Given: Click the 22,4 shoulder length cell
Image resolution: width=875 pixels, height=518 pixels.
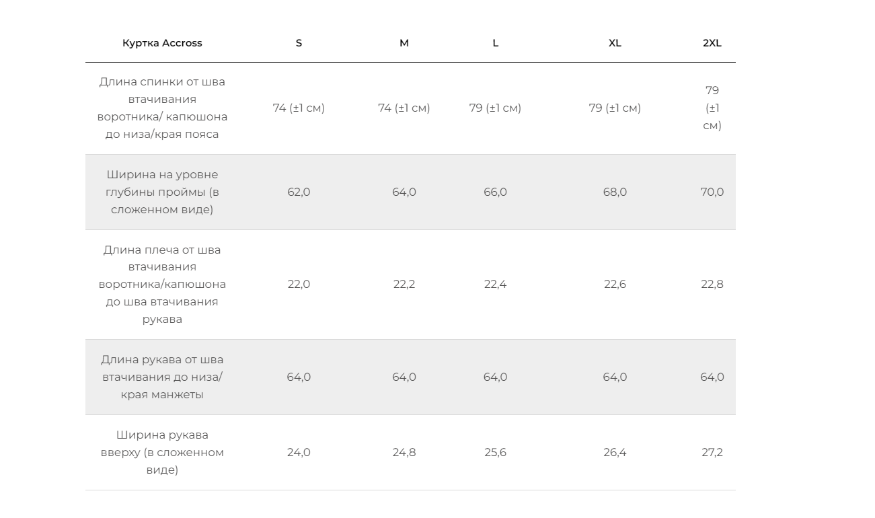Looking at the screenshot, I should pyautogui.click(x=495, y=285).
